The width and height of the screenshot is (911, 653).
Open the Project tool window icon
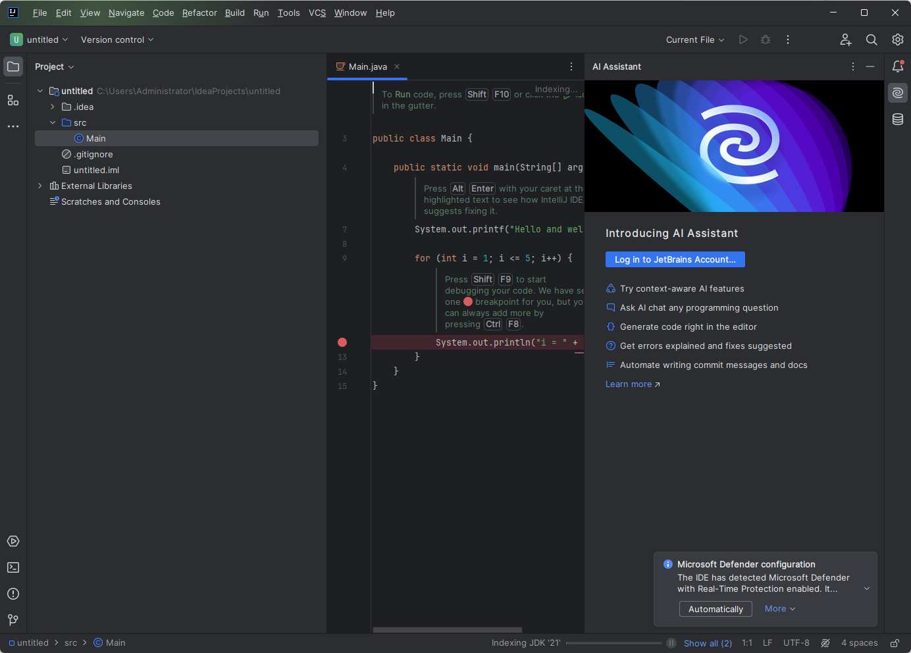(13, 66)
